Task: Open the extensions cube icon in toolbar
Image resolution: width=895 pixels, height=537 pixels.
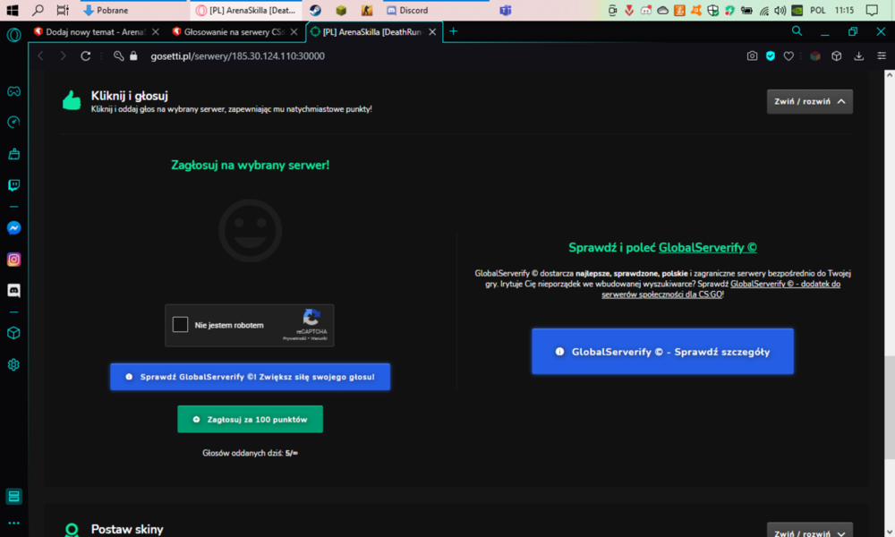Action: point(836,55)
